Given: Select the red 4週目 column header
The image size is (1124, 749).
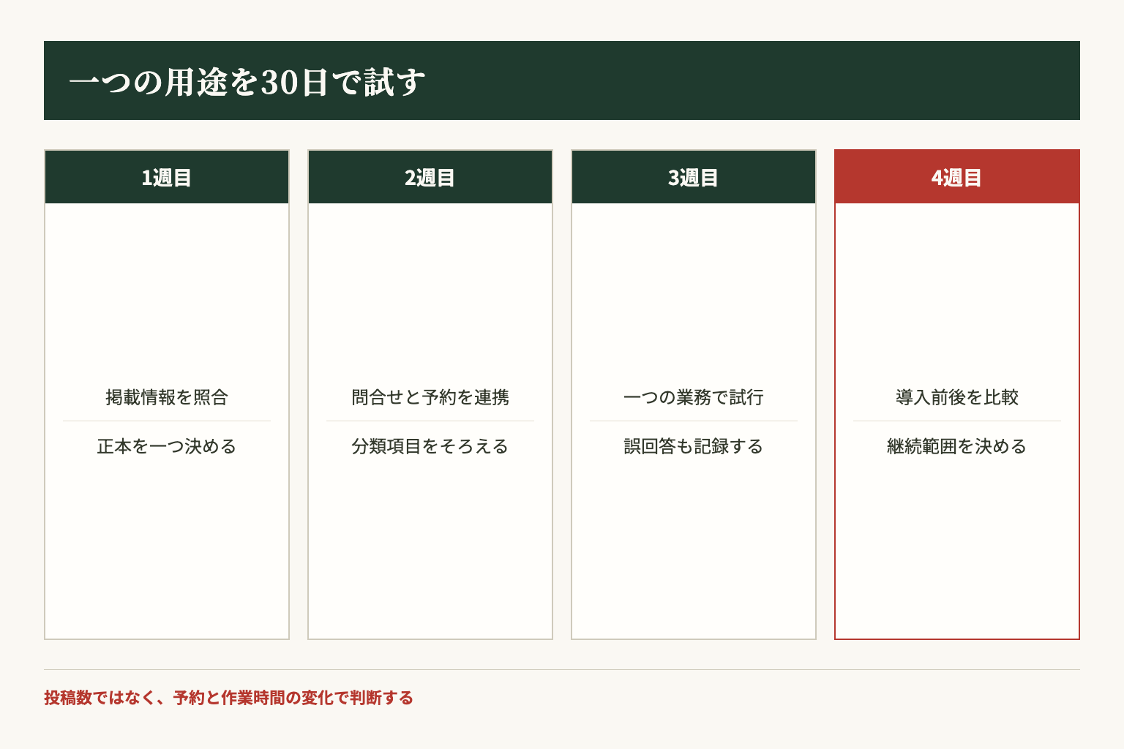Looking at the screenshot, I should tap(957, 177).
